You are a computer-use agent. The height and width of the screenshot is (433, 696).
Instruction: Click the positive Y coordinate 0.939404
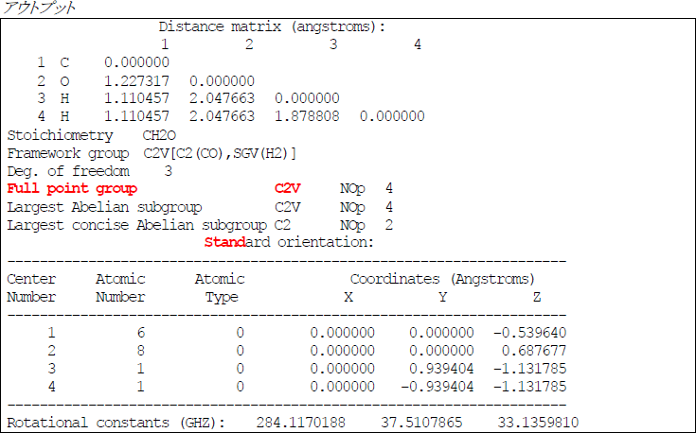point(441,369)
